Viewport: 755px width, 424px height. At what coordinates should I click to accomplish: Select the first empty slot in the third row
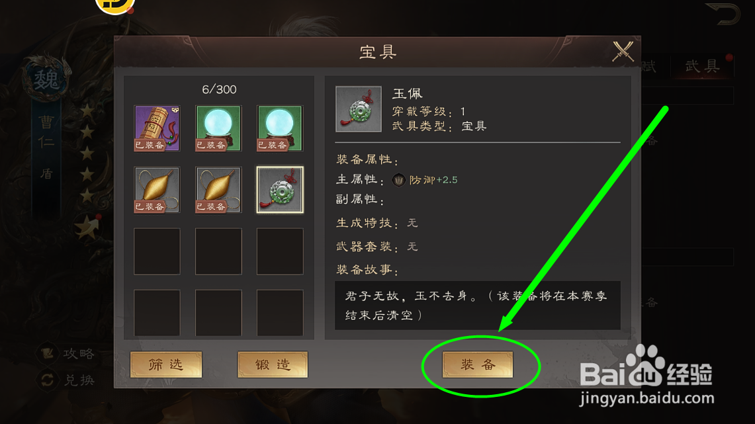tap(157, 251)
